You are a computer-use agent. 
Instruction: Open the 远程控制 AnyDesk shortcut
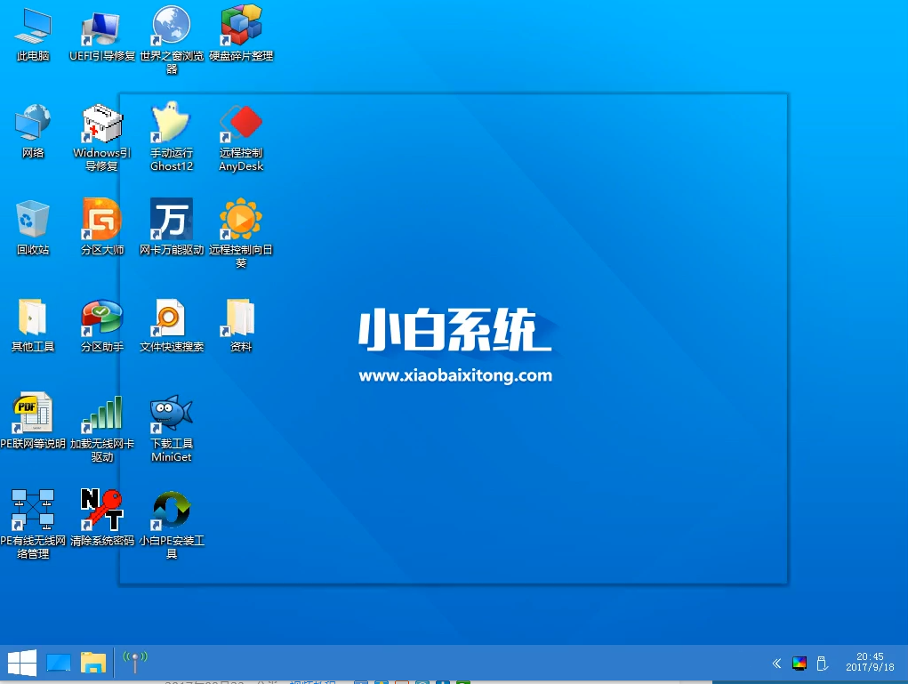[x=240, y=124]
